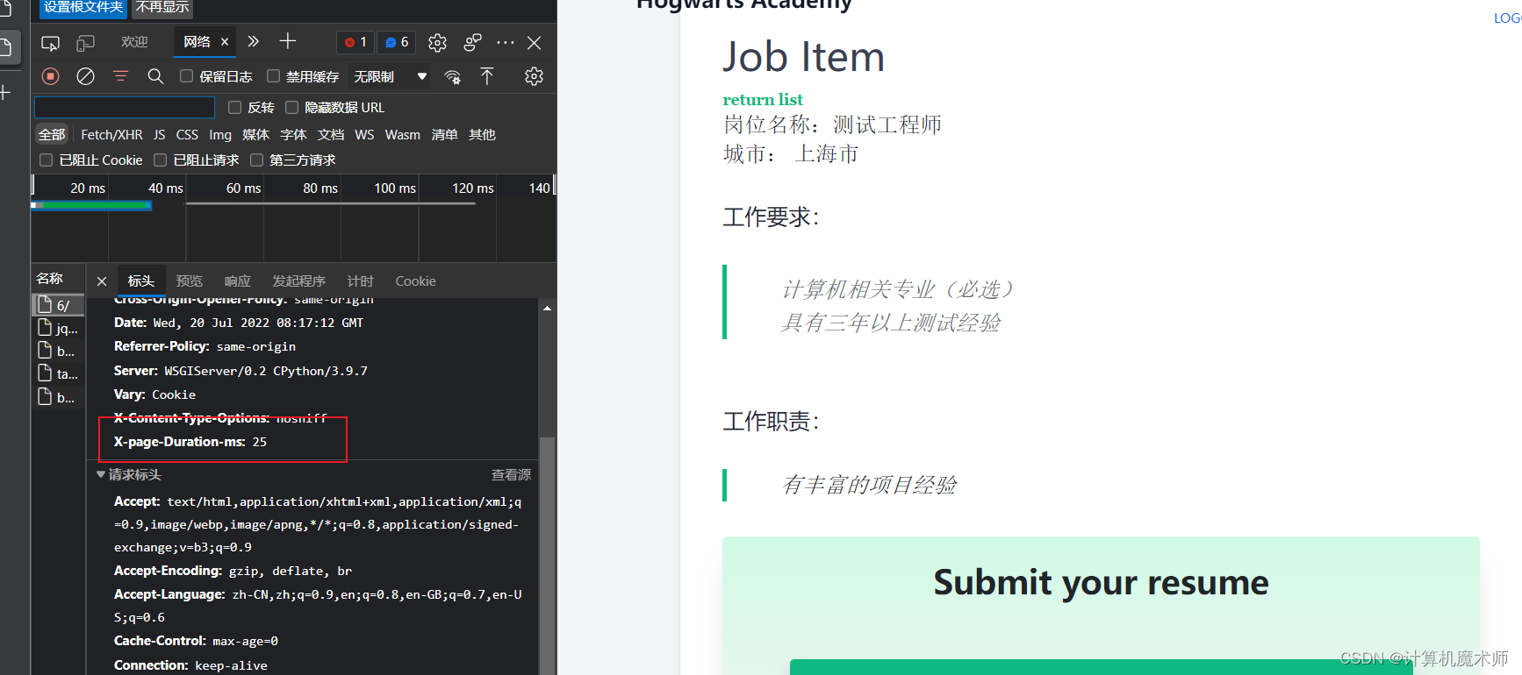1522x675 pixels.
Task: Close the request details pane
Action: [102, 281]
